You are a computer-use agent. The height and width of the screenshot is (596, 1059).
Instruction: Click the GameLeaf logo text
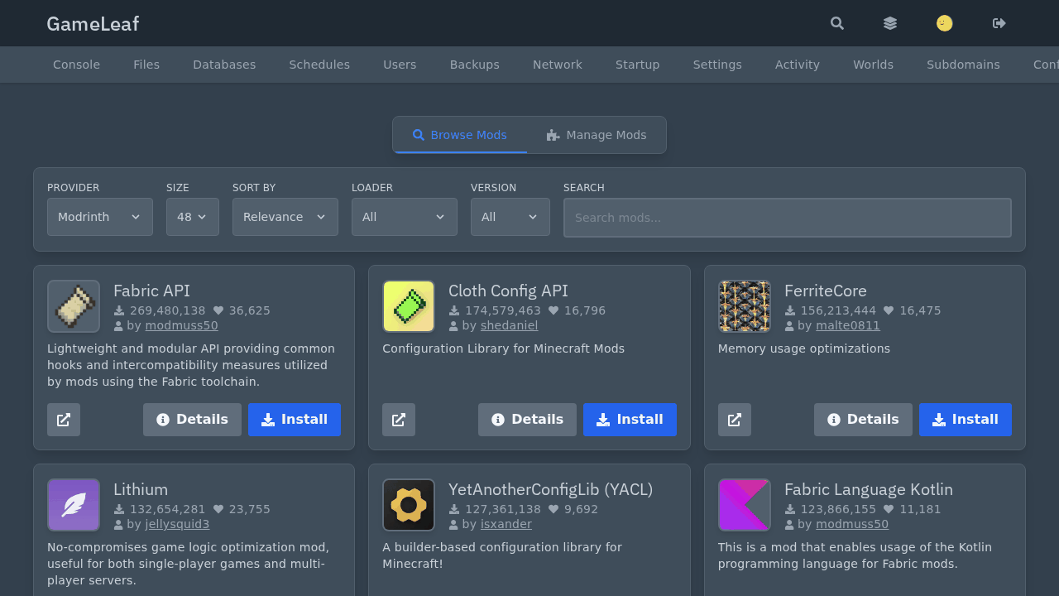pos(93,24)
